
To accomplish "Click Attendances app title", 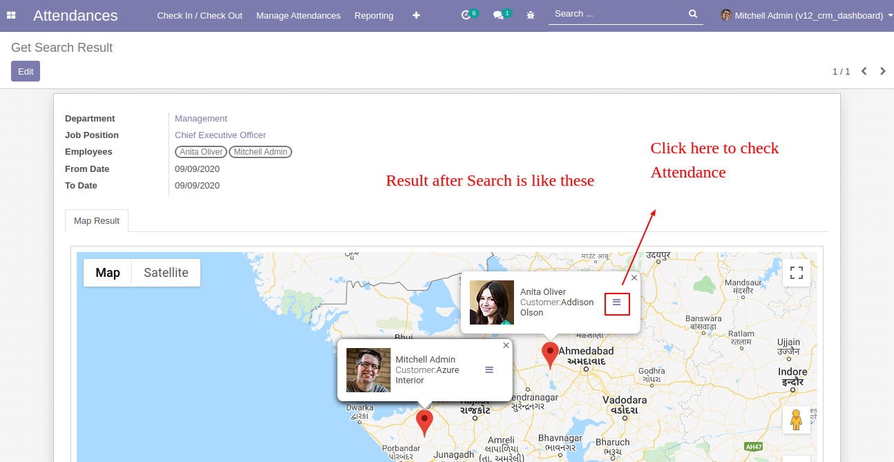I will (75, 15).
